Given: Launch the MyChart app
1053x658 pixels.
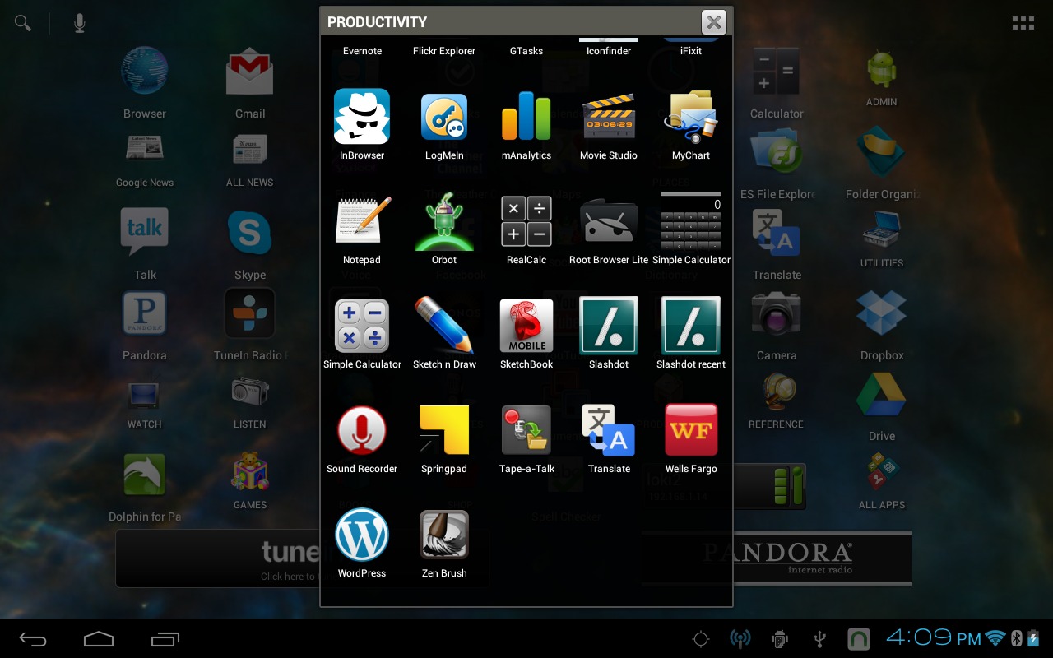Looking at the screenshot, I should (x=691, y=124).
